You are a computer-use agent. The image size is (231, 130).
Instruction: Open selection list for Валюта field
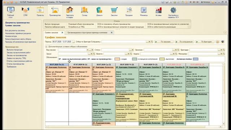(x=126, y=54)
